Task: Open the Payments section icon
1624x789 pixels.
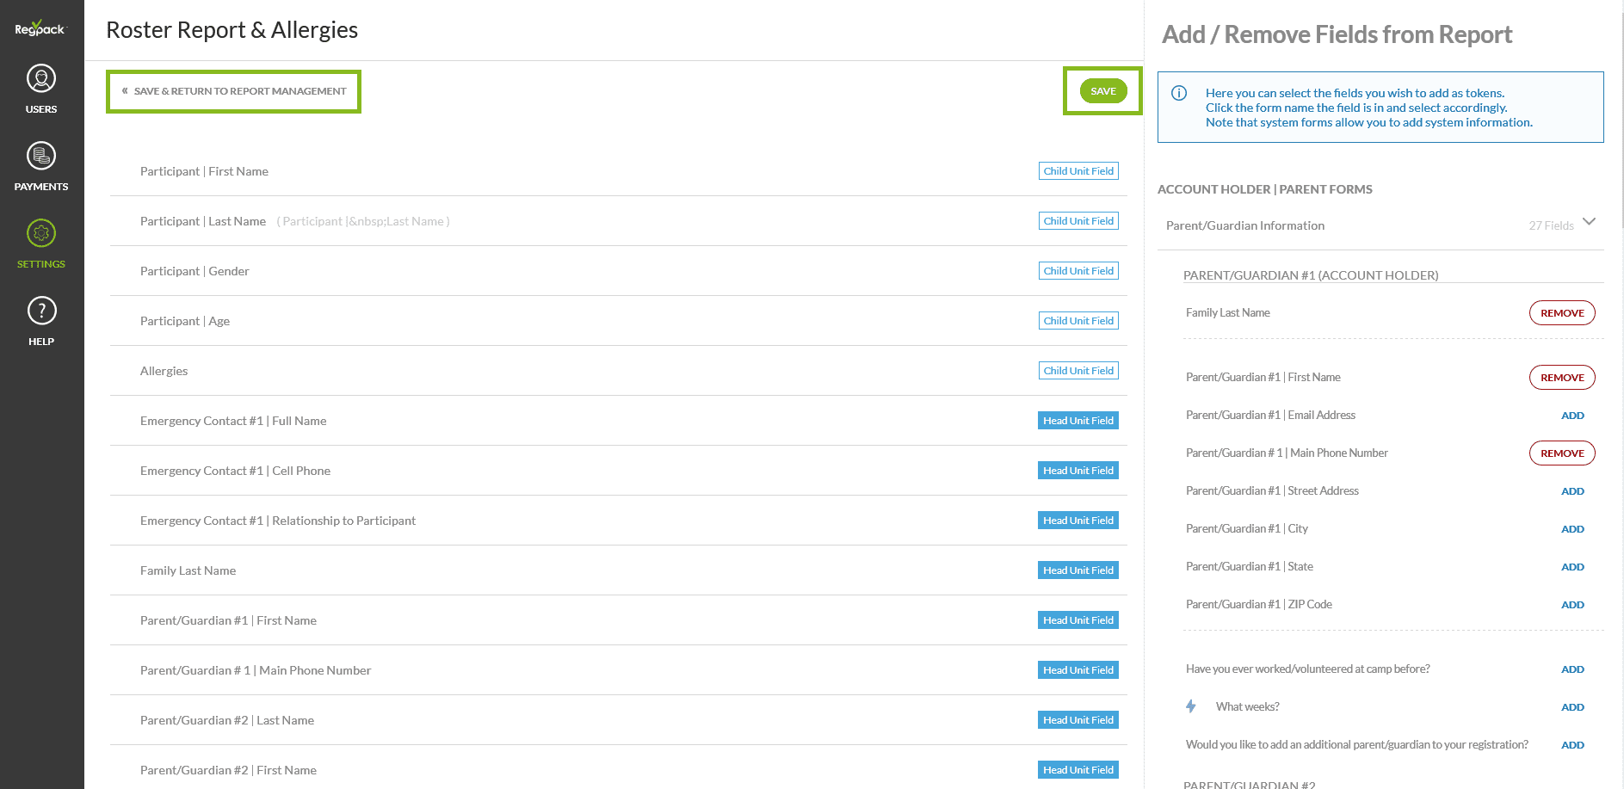Action: pyautogui.click(x=41, y=157)
